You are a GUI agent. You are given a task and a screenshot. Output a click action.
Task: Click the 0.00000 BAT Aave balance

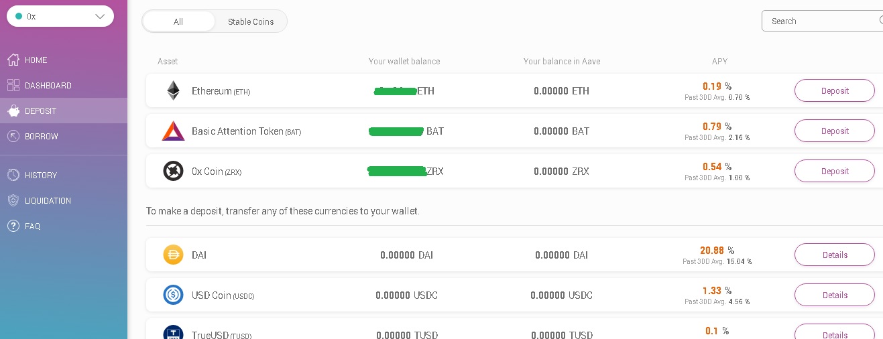pyautogui.click(x=561, y=131)
